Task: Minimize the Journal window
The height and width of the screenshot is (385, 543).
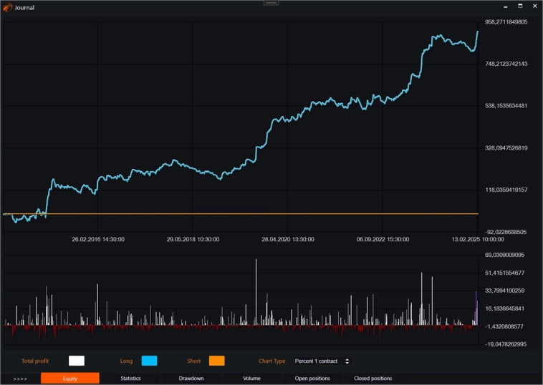Action: click(x=506, y=6)
